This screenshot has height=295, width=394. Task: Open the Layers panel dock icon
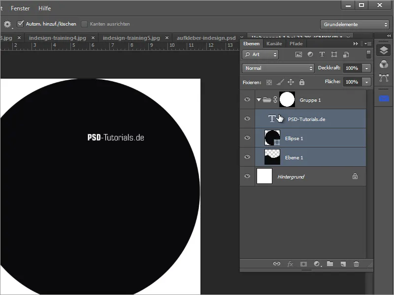click(384, 51)
